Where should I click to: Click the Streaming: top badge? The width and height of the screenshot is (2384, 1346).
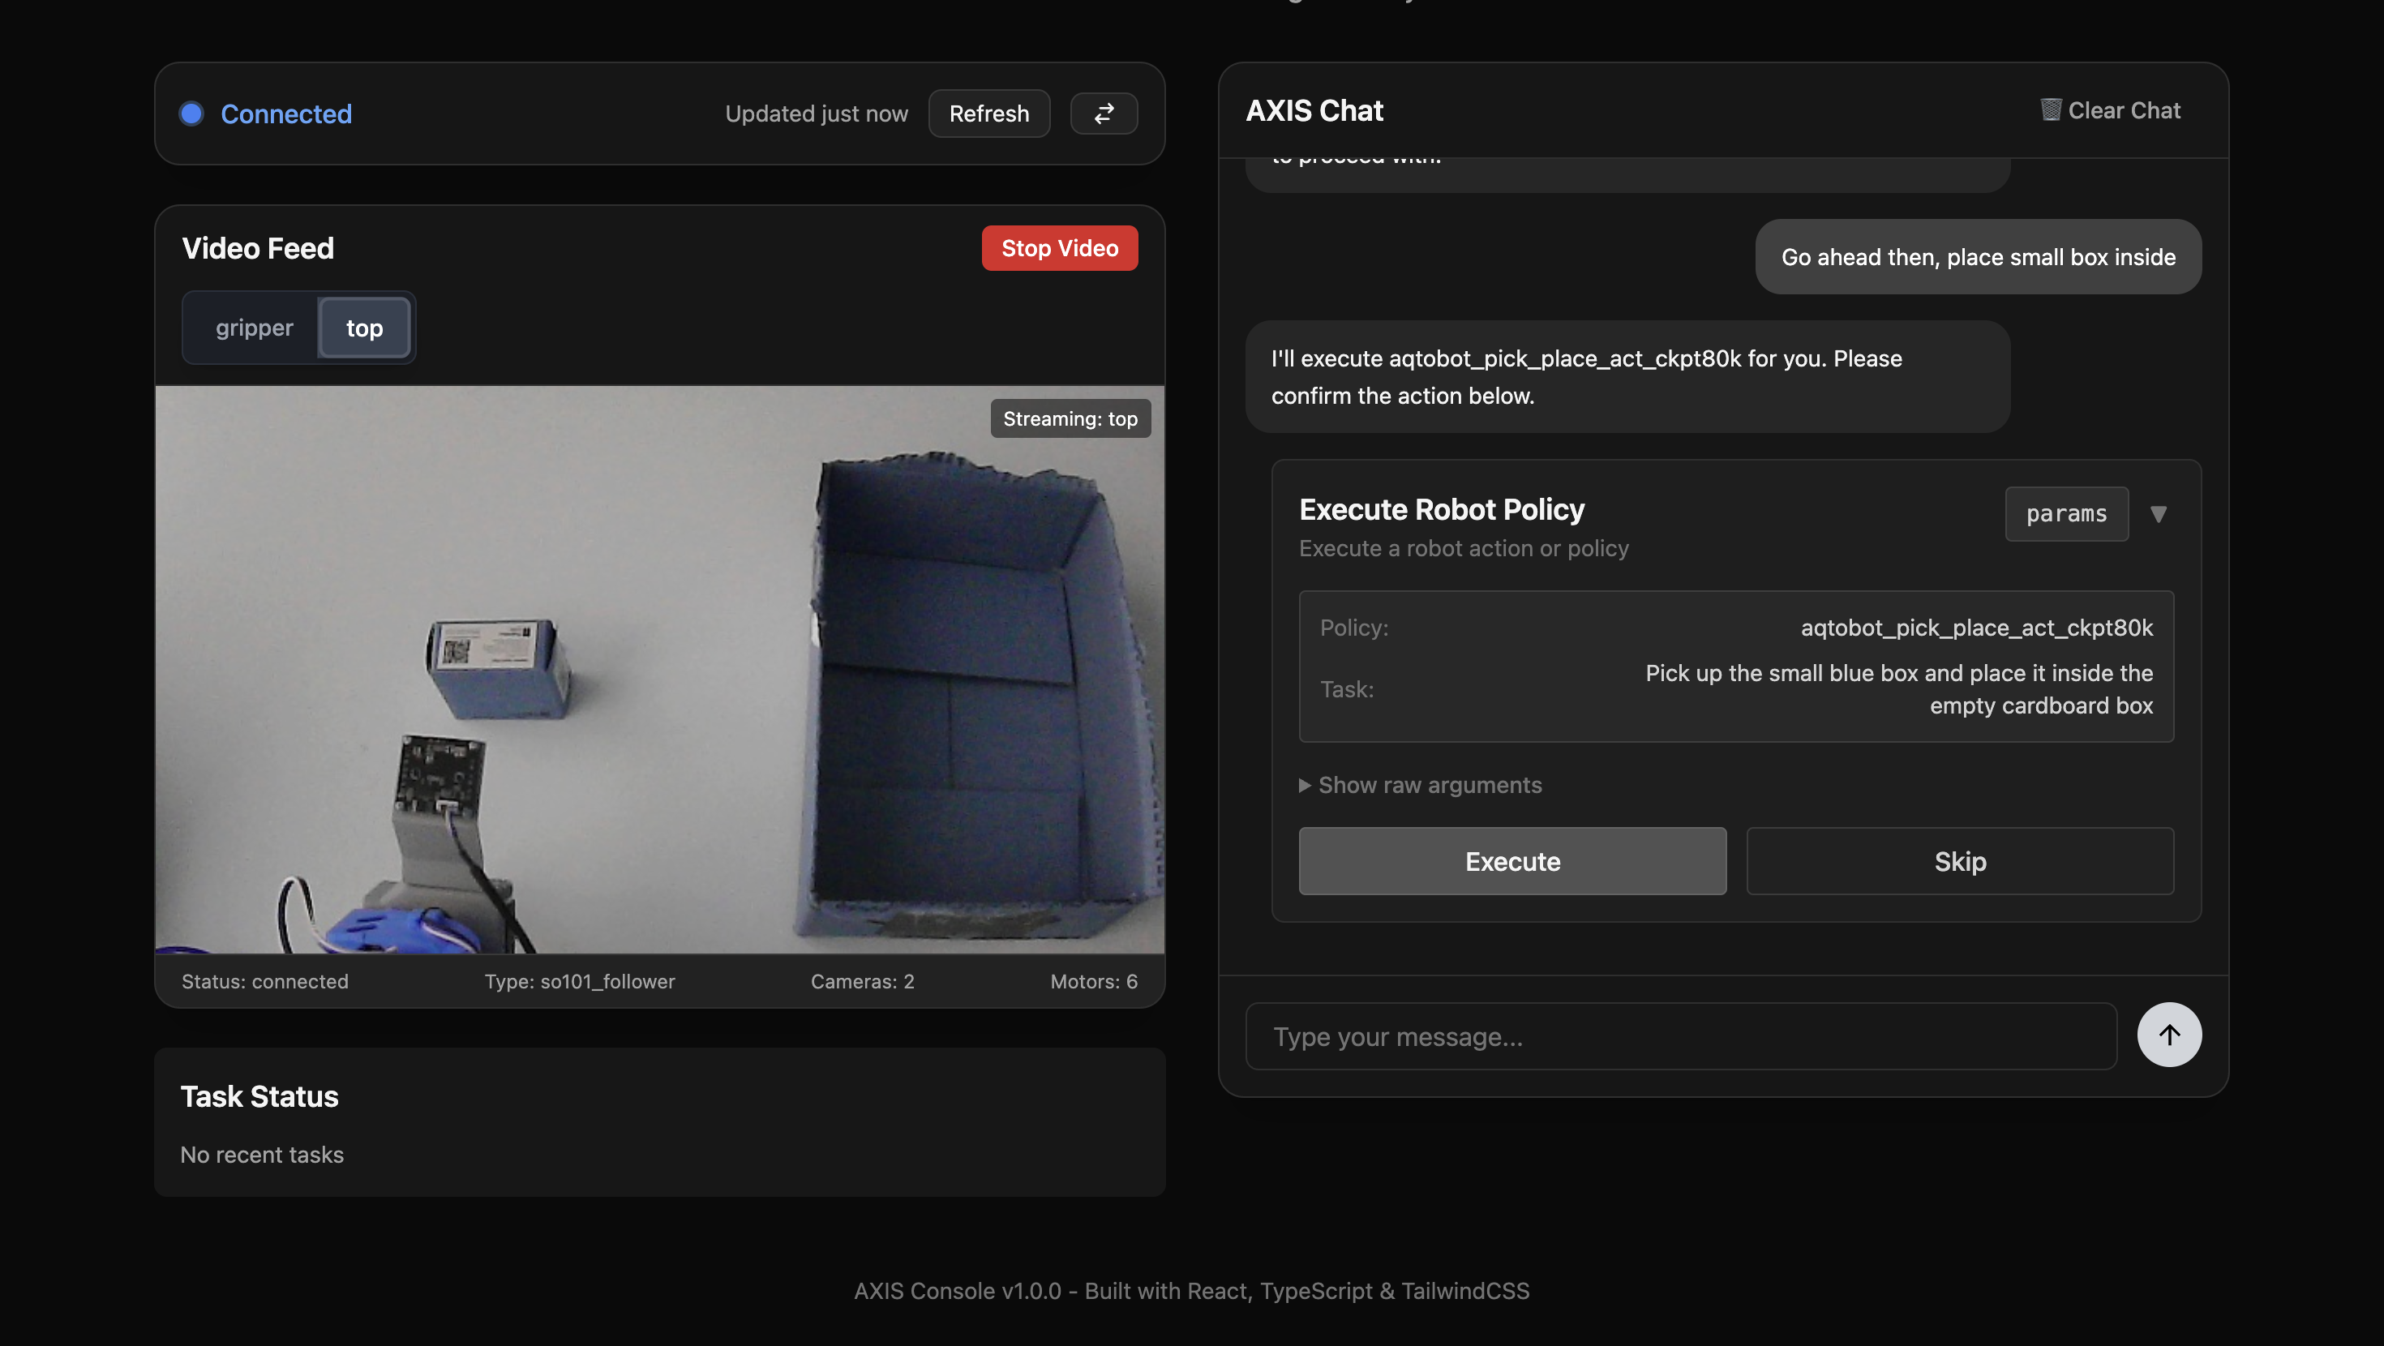point(1070,418)
